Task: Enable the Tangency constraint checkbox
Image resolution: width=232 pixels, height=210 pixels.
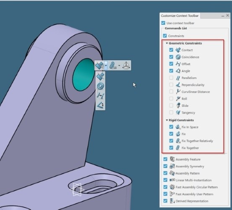Action: (x=171, y=113)
